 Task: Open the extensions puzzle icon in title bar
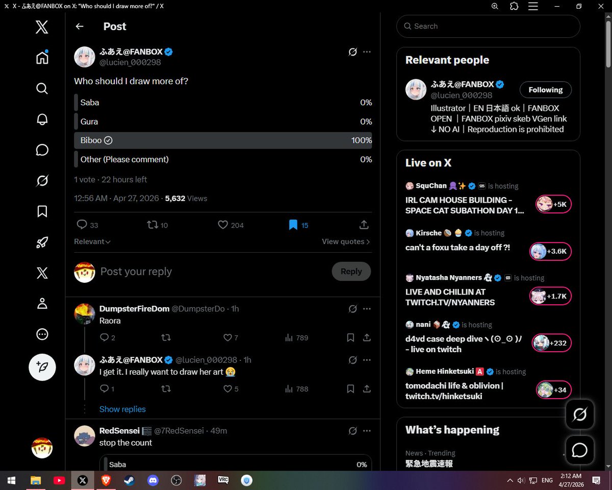514,6
